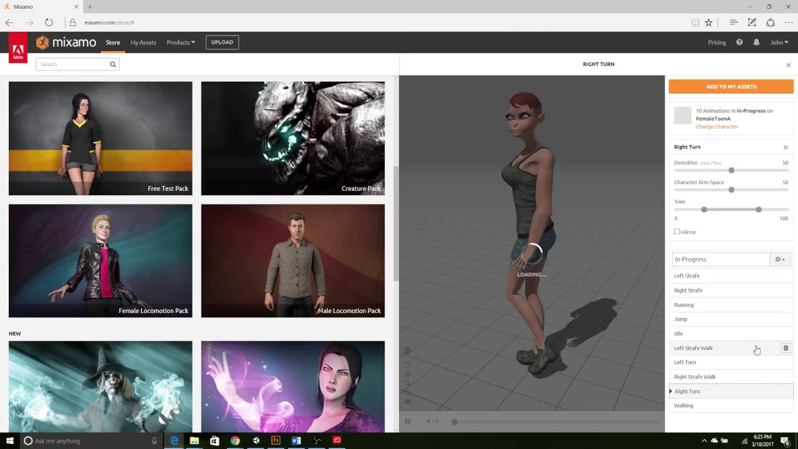Delete Left Strafe Walk with trash icon
Image resolution: width=798 pixels, height=449 pixels.
[786, 348]
